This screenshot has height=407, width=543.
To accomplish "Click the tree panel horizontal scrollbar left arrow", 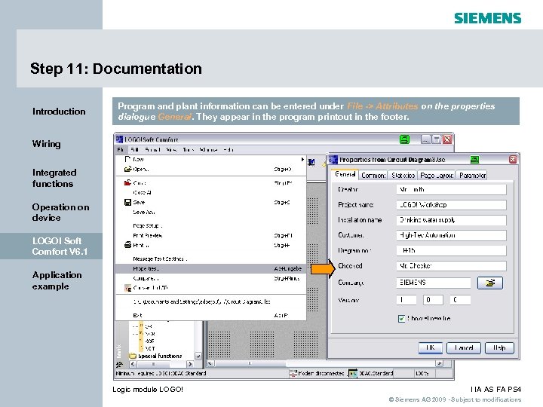I will click(x=133, y=364).
